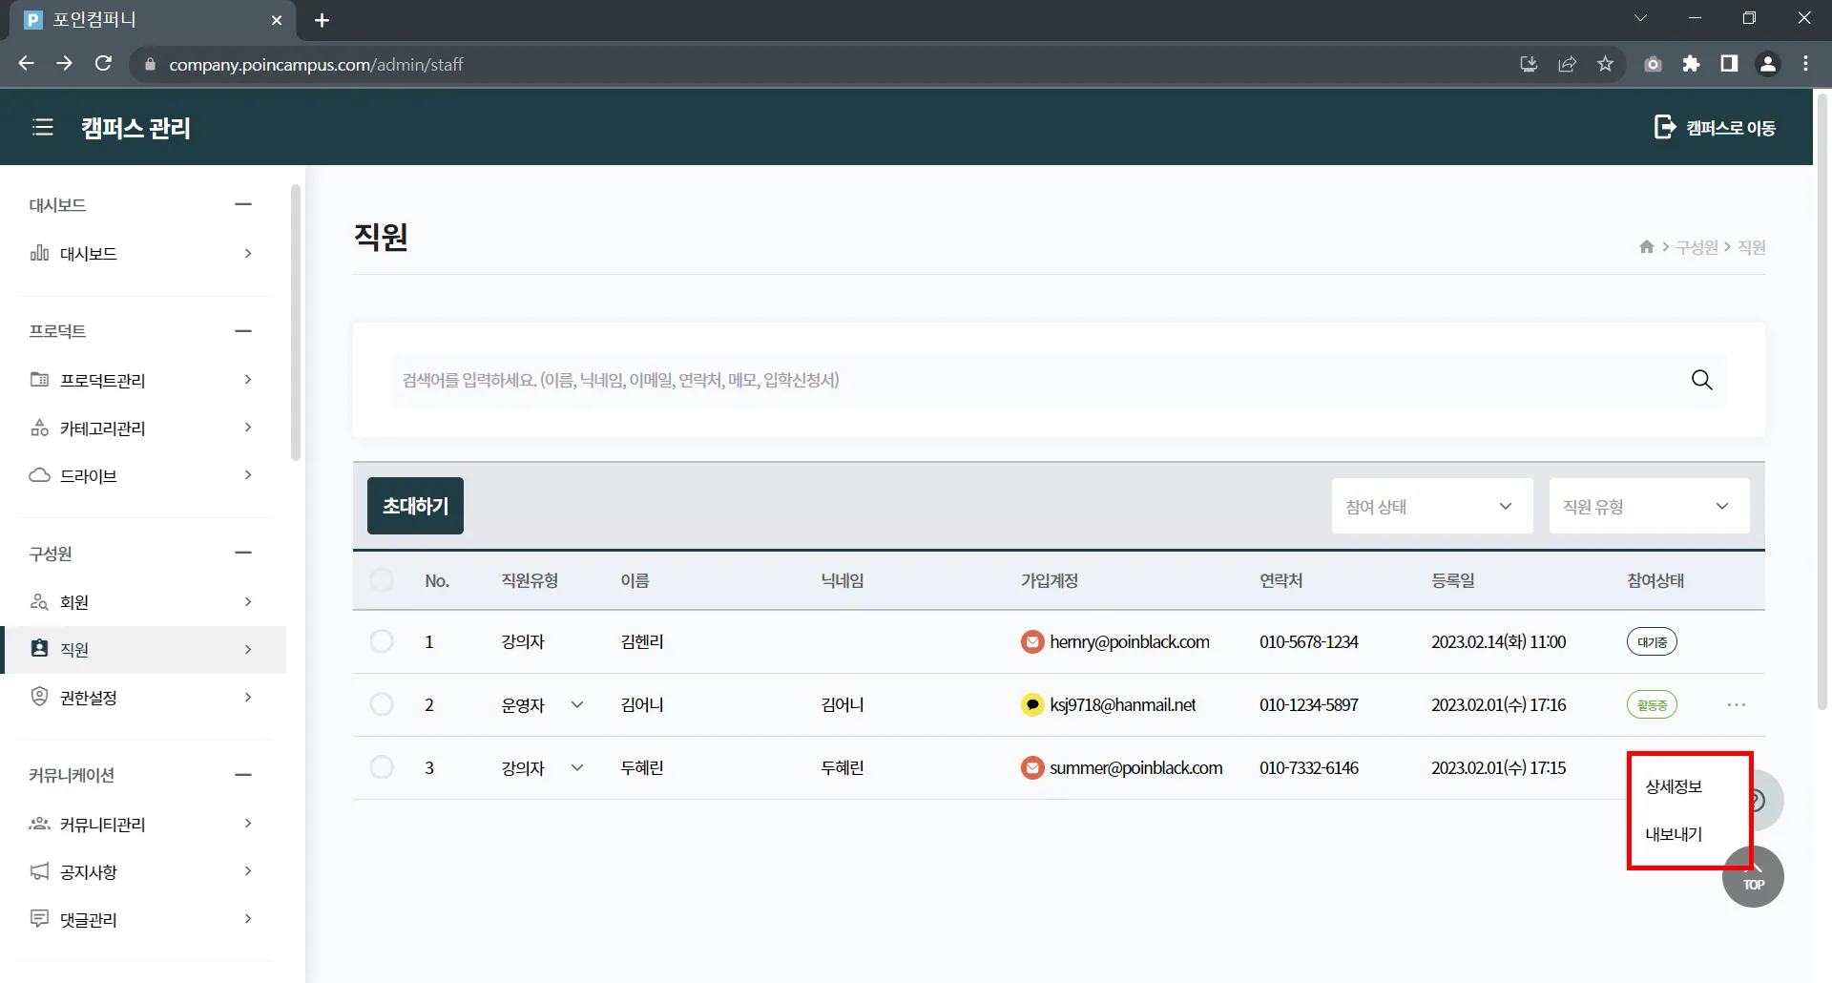Click the 댓글관리 comment icon
1832x983 pixels.
pos(39,919)
